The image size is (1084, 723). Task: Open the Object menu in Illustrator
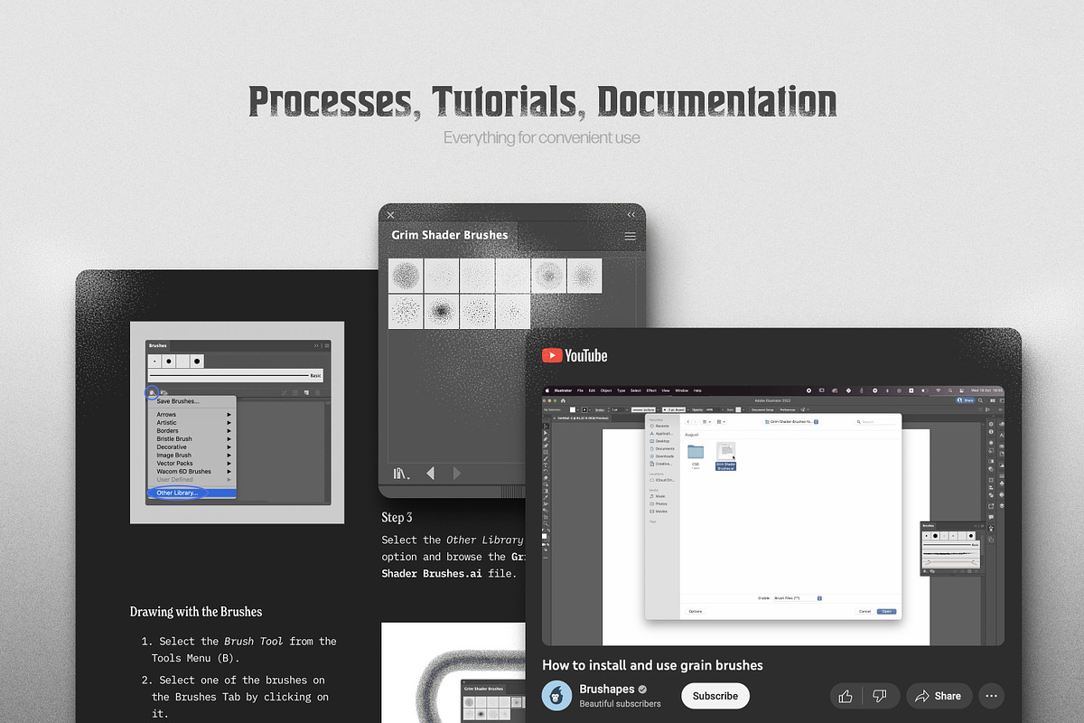[606, 390]
